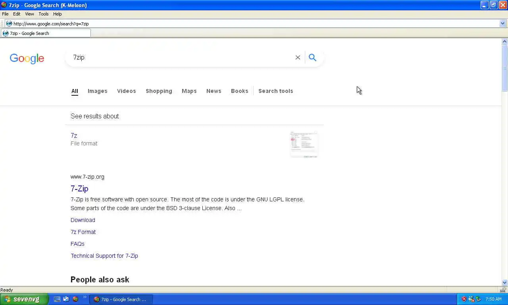Open the URL history dropdown arrow
The image size is (508, 305).
[502, 24]
